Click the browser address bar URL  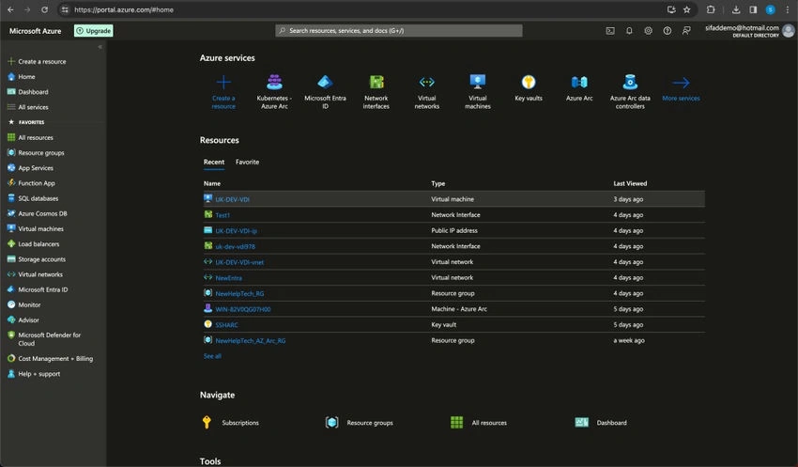[x=124, y=9]
